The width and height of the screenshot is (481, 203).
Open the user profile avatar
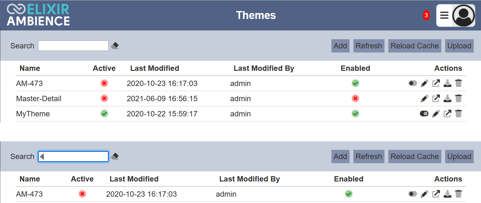point(464,15)
